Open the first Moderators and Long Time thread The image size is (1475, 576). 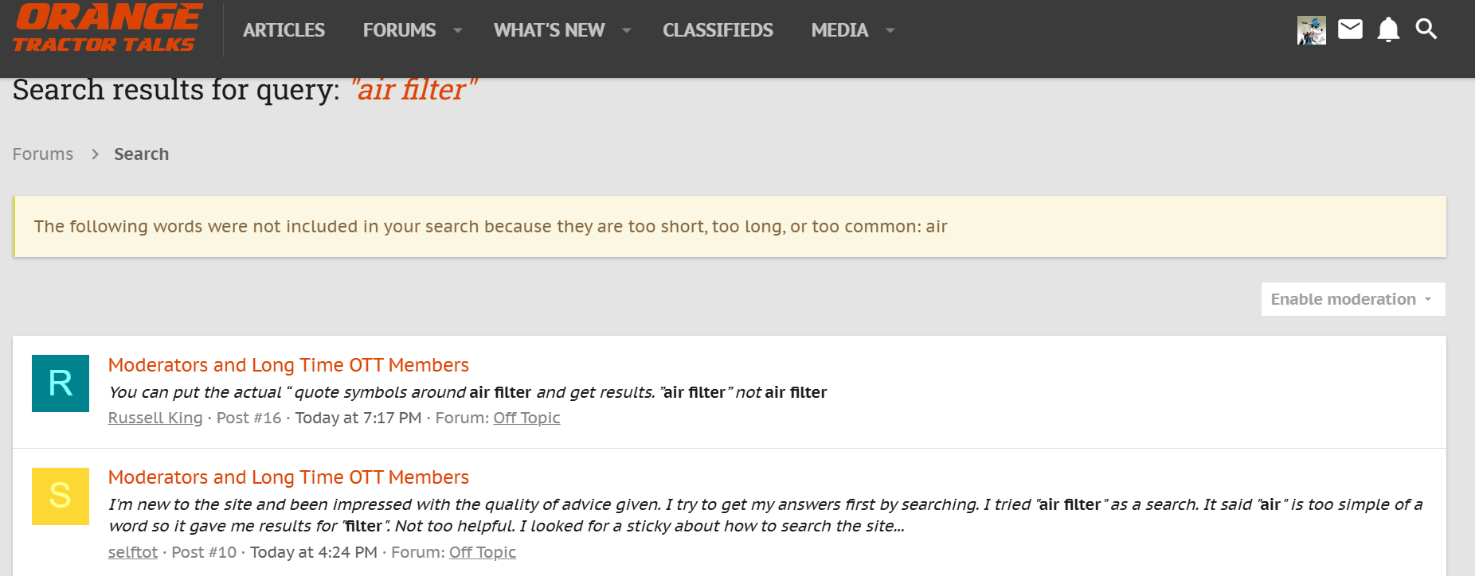coord(288,365)
